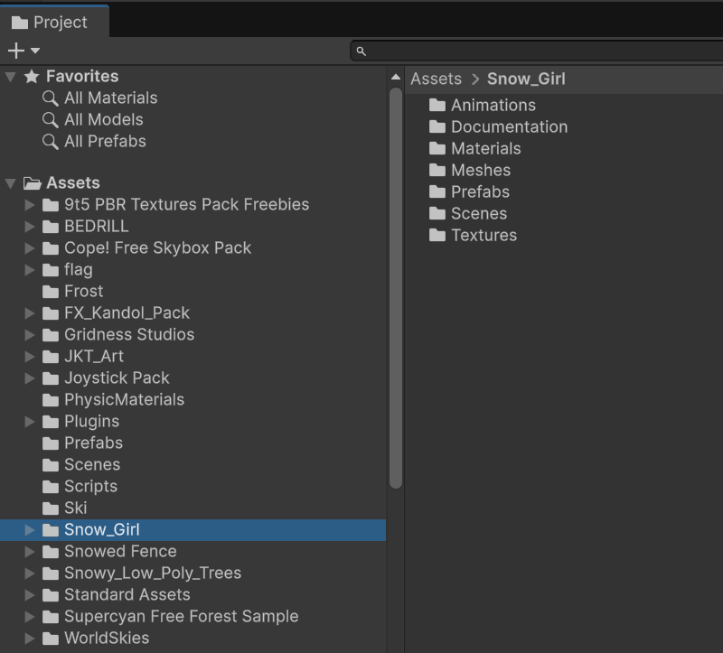The image size is (723, 653).
Task: Click the Documentation folder icon
Action: click(437, 126)
